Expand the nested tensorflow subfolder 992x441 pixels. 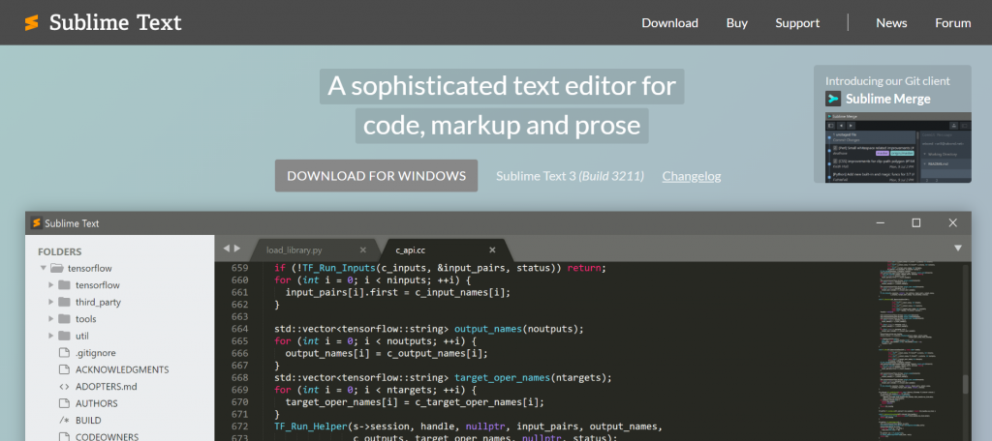51,285
